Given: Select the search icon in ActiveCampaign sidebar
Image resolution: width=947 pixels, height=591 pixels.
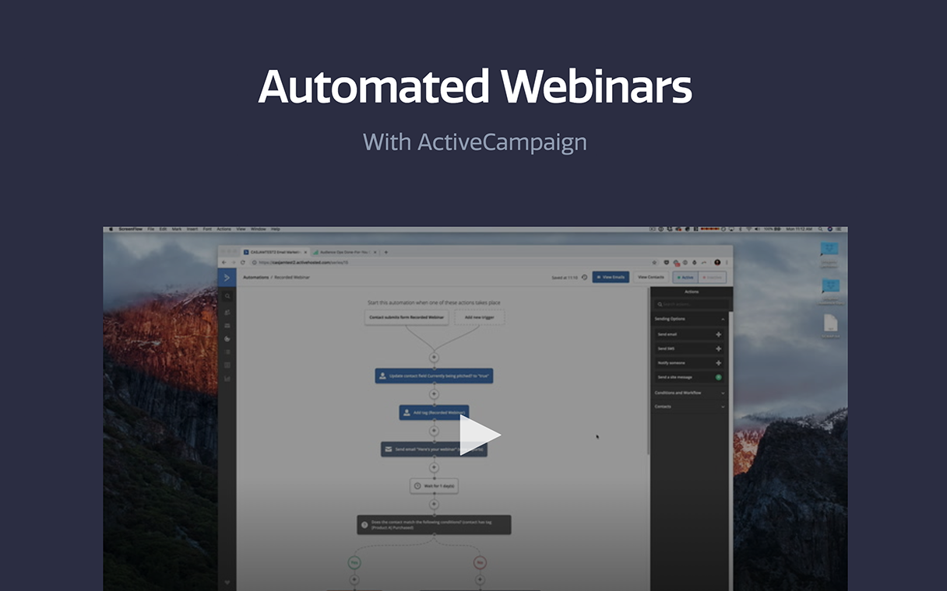Looking at the screenshot, I should point(228,296).
